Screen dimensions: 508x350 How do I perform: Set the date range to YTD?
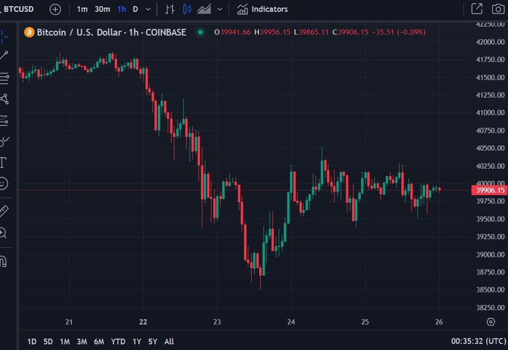coord(118,342)
